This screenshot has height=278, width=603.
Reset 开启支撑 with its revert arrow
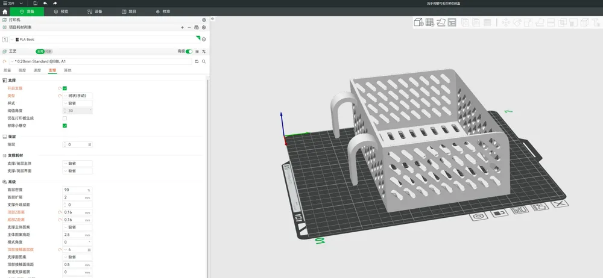[60, 88]
